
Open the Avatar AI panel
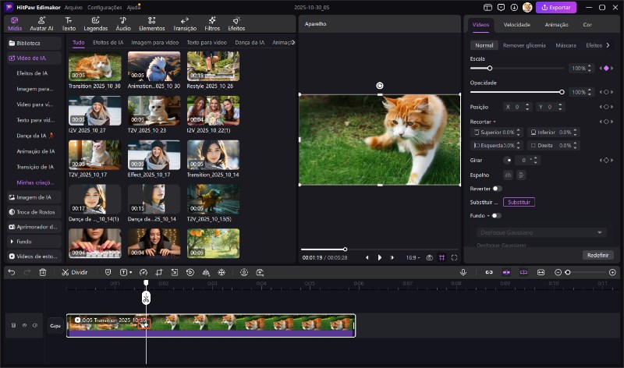(x=41, y=24)
